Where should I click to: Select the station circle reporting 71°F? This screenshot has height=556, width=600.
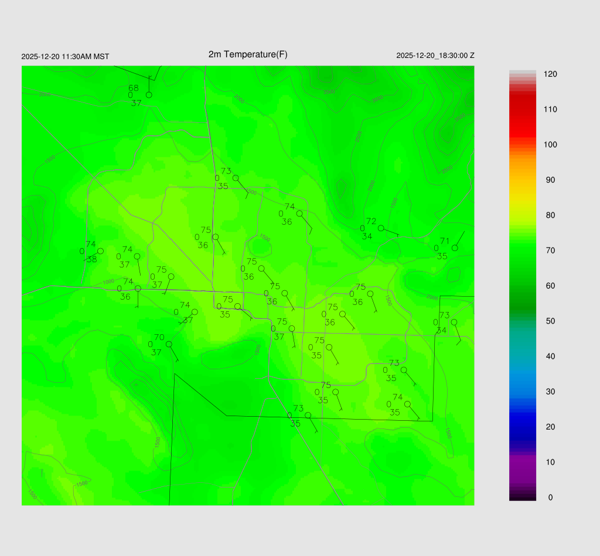(x=455, y=248)
